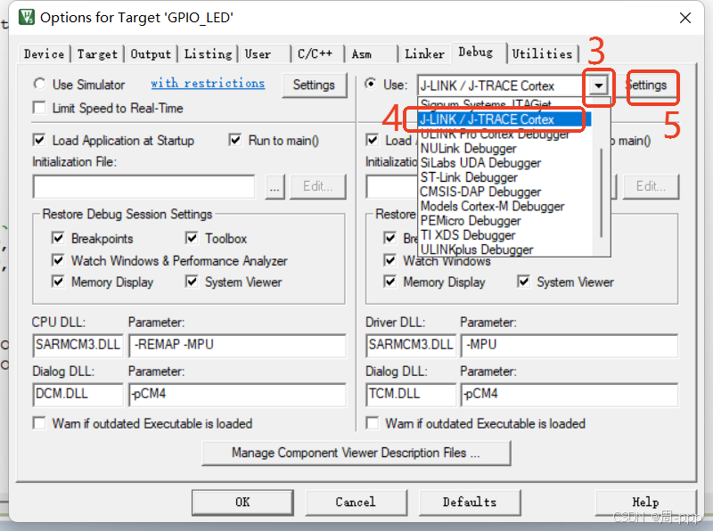Click "Manage Component Viewer Description Files"
The image size is (713, 531).
356,453
